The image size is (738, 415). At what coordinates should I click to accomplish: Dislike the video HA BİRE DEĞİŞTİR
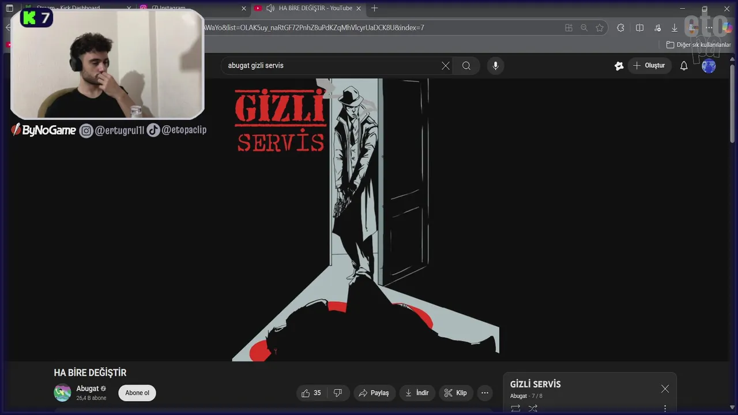338,393
